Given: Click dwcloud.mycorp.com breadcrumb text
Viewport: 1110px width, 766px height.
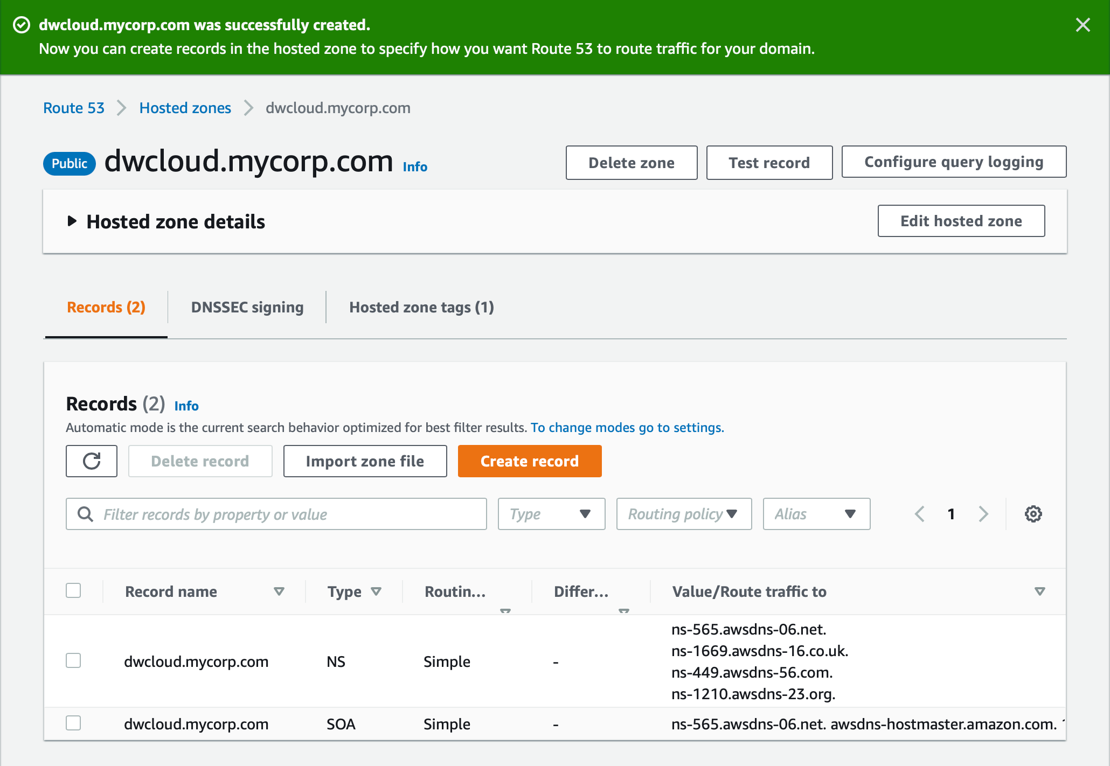Looking at the screenshot, I should [338, 108].
